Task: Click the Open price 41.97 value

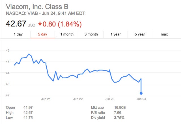Action: [x=27, y=108]
